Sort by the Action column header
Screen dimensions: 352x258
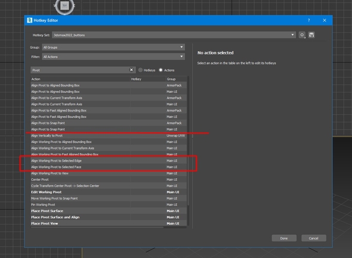pyautogui.click(x=81, y=79)
